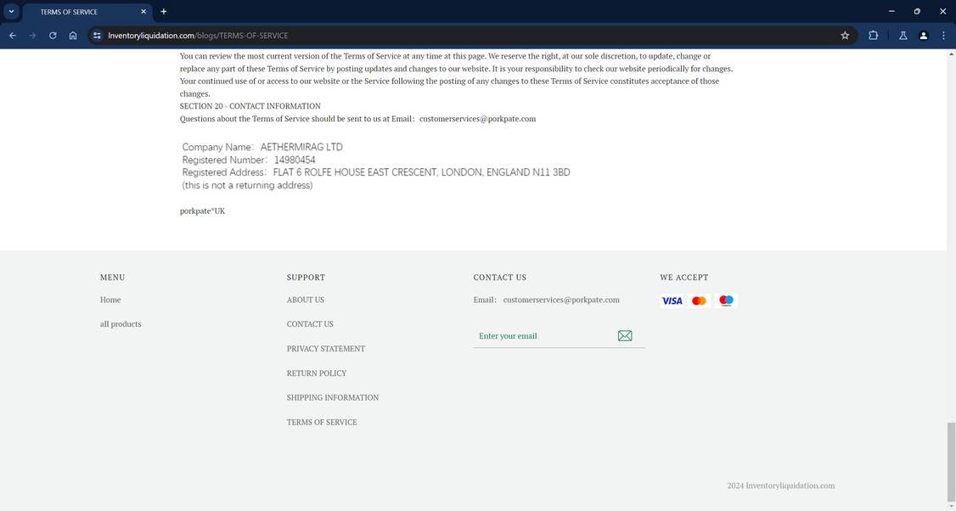
Task: Select the TERMS OF SERVICE browser tab
Action: tap(87, 12)
